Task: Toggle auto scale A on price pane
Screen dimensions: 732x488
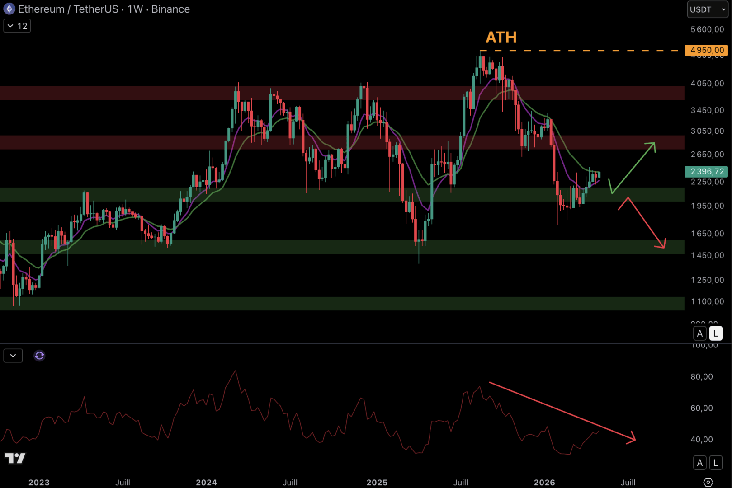Action: [x=700, y=333]
